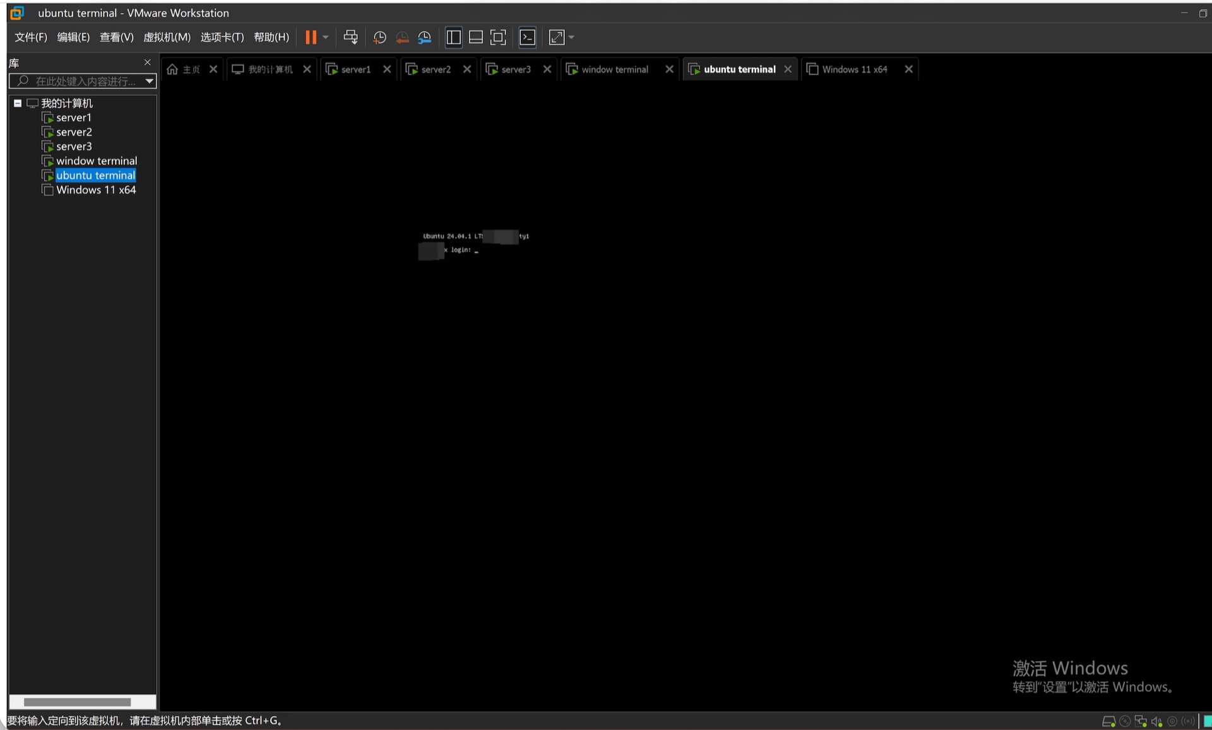Click the library panel horizontal scrollbar
Image resolution: width=1212 pixels, height=730 pixels.
[x=77, y=702]
